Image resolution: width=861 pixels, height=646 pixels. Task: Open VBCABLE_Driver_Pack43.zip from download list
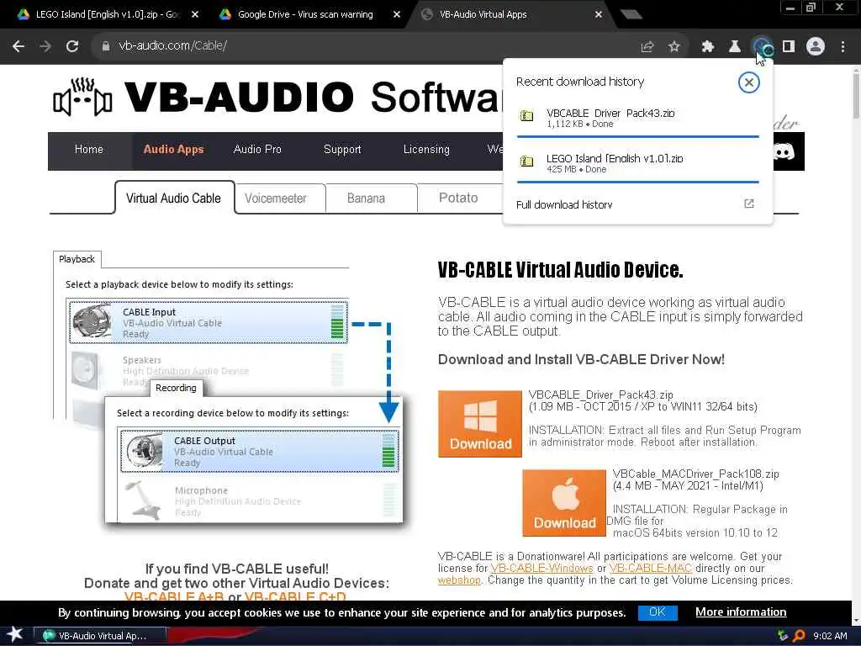tap(637, 118)
